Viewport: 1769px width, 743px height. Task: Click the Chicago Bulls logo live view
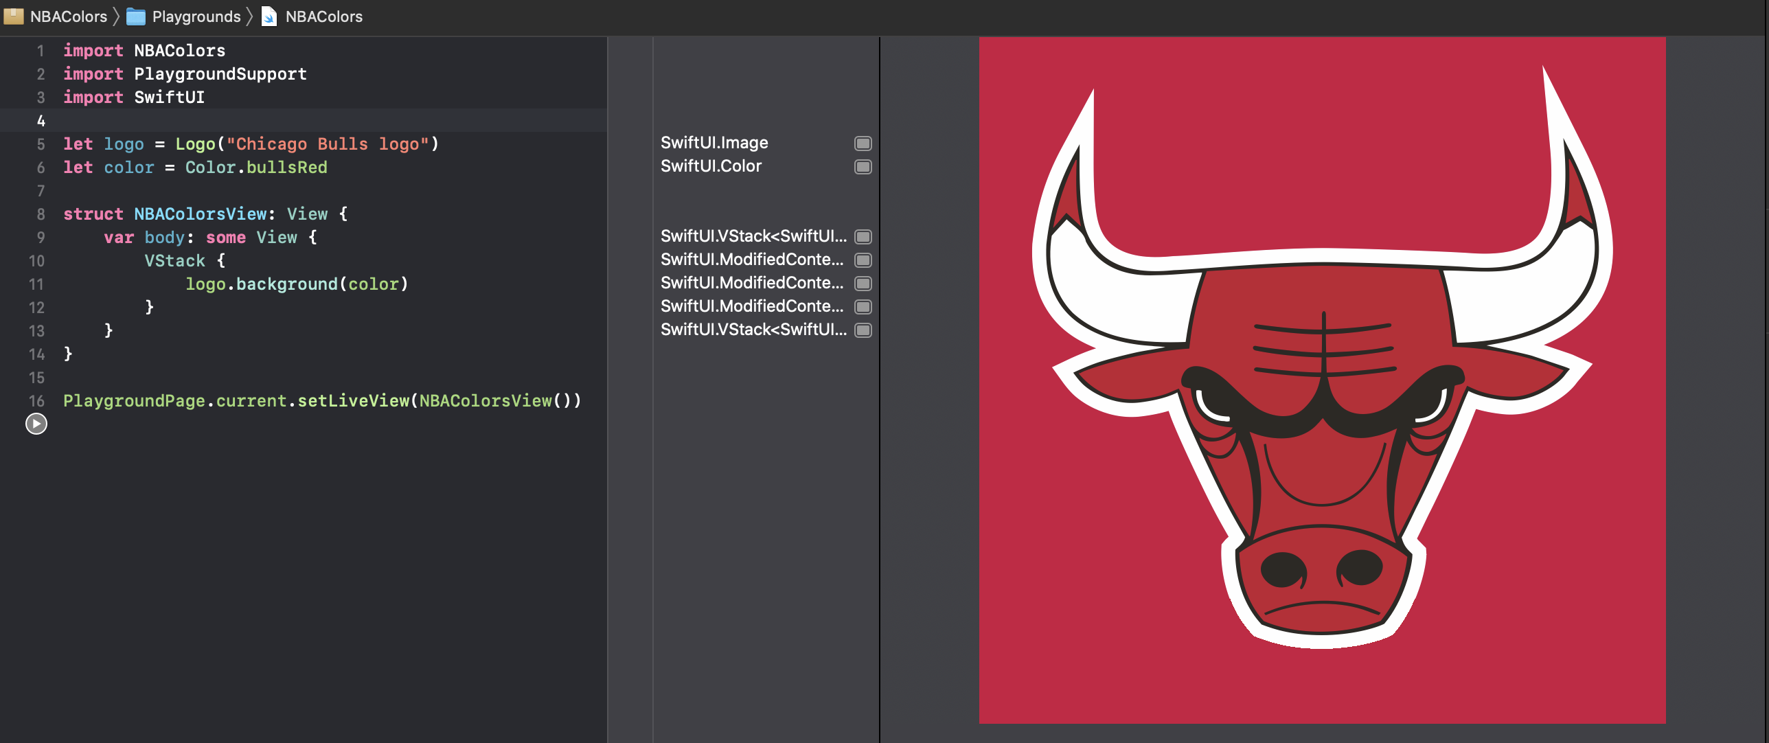[1321, 380]
